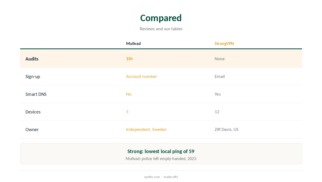Select the Mullvad column header
The height and width of the screenshot is (182, 322).
coord(133,44)
